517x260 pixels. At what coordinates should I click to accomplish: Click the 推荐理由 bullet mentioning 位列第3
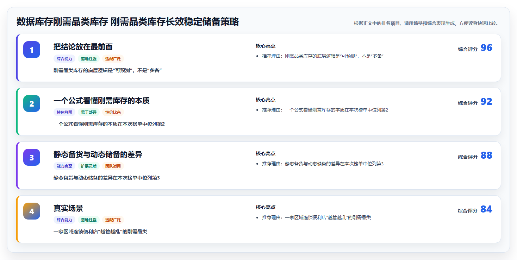tap(323, 164)
